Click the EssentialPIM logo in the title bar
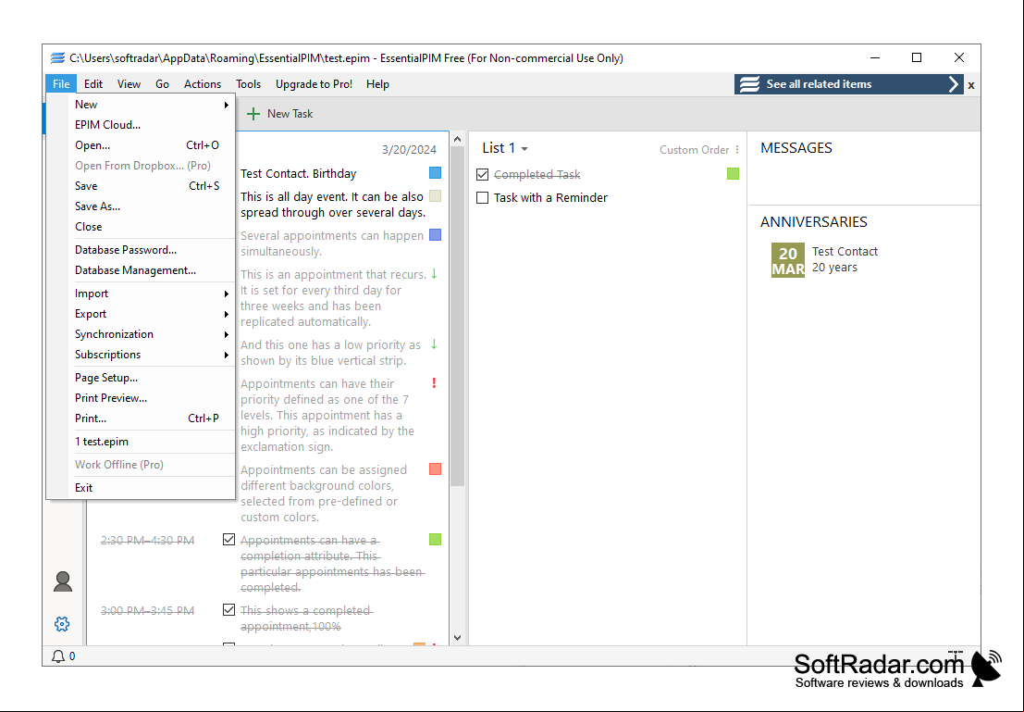This screenshot has height=712, width=1024. 57,58
